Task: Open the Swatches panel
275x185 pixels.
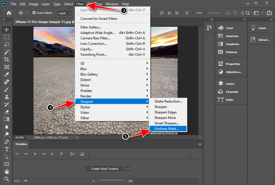Action: coord(232,36)
